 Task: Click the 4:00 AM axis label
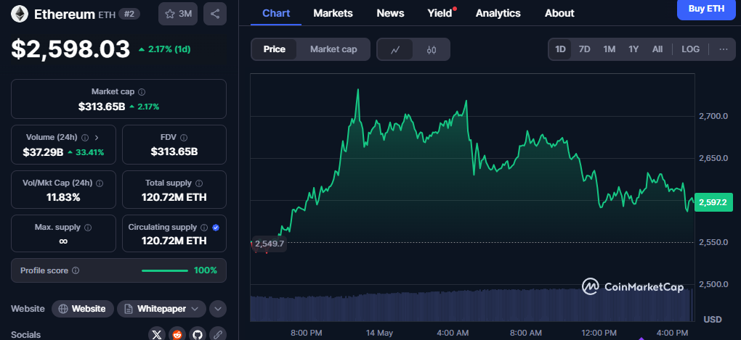point(453,333)
